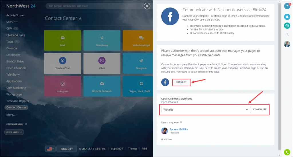Go to Activity Stream in the menu
Screen dimensions: 293x157
(x=16, y=15)
